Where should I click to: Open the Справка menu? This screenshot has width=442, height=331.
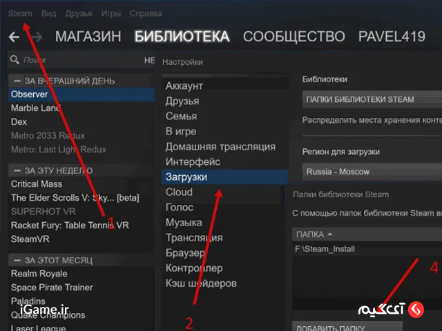click(146, 14)
